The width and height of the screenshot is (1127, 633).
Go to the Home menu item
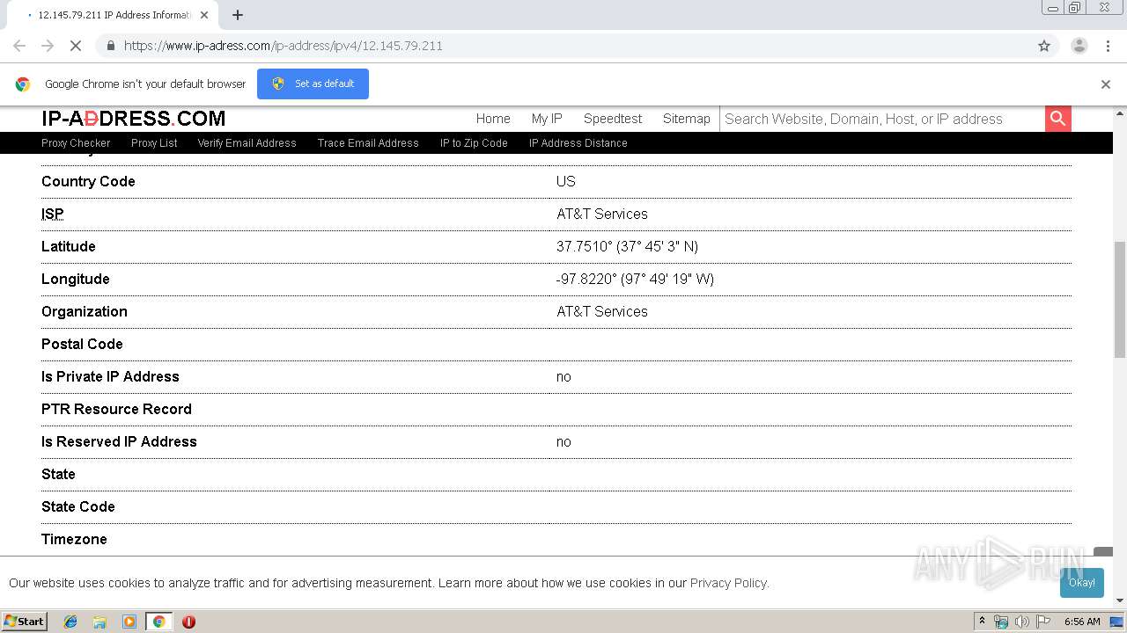[x=493, y=119]
